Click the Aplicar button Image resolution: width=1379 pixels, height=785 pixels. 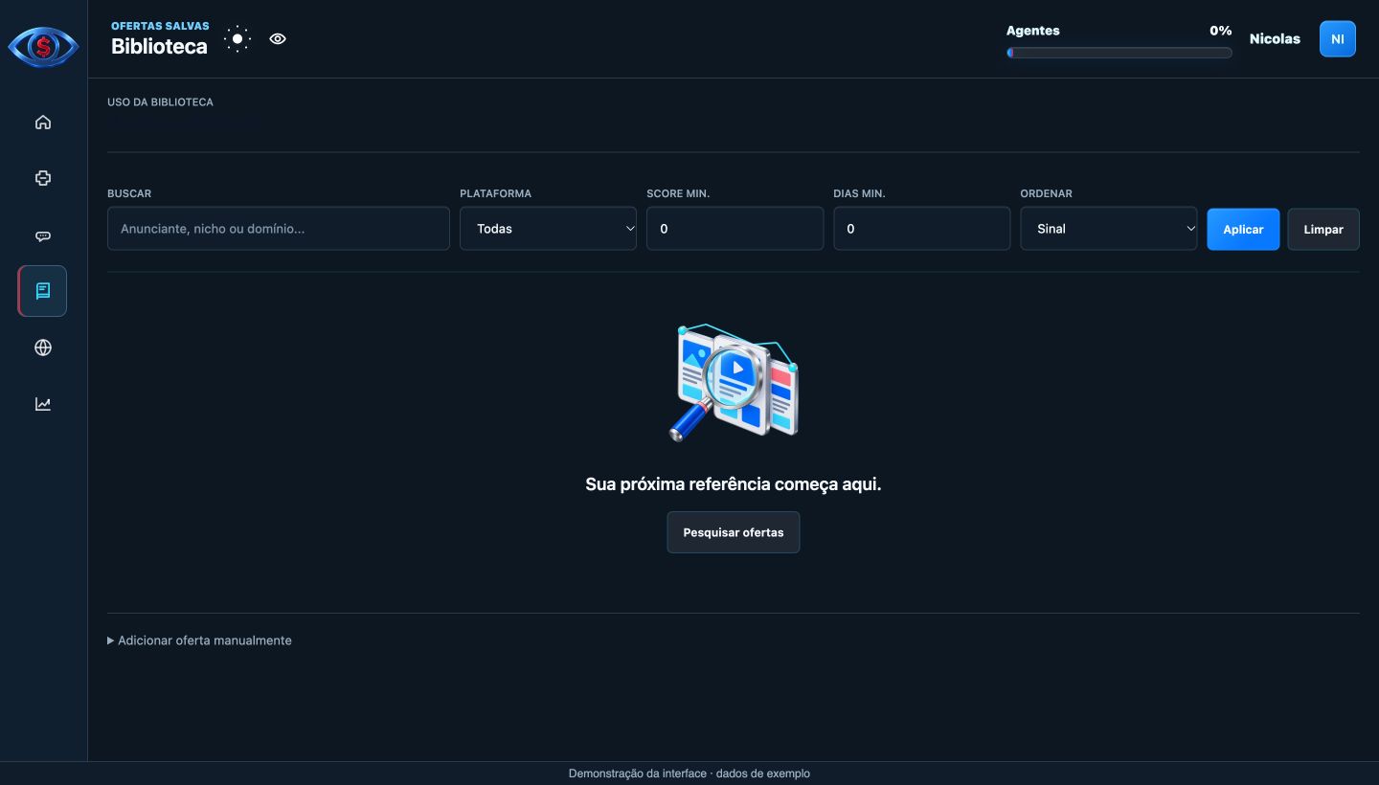[1243, 230]
